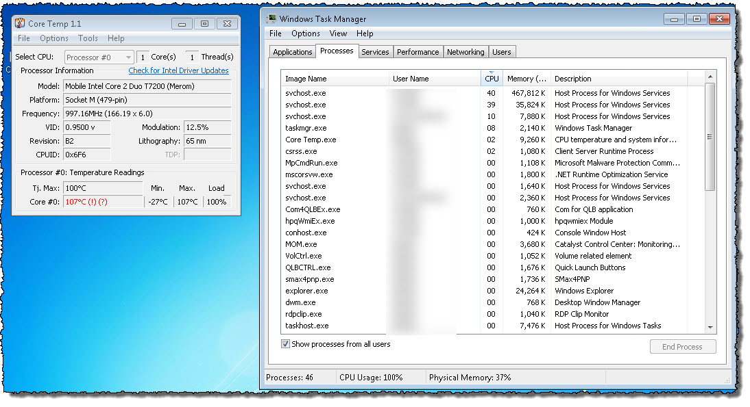750x407 pixels.
Task: Switch to the Users tab
Action: click(501, 52)
